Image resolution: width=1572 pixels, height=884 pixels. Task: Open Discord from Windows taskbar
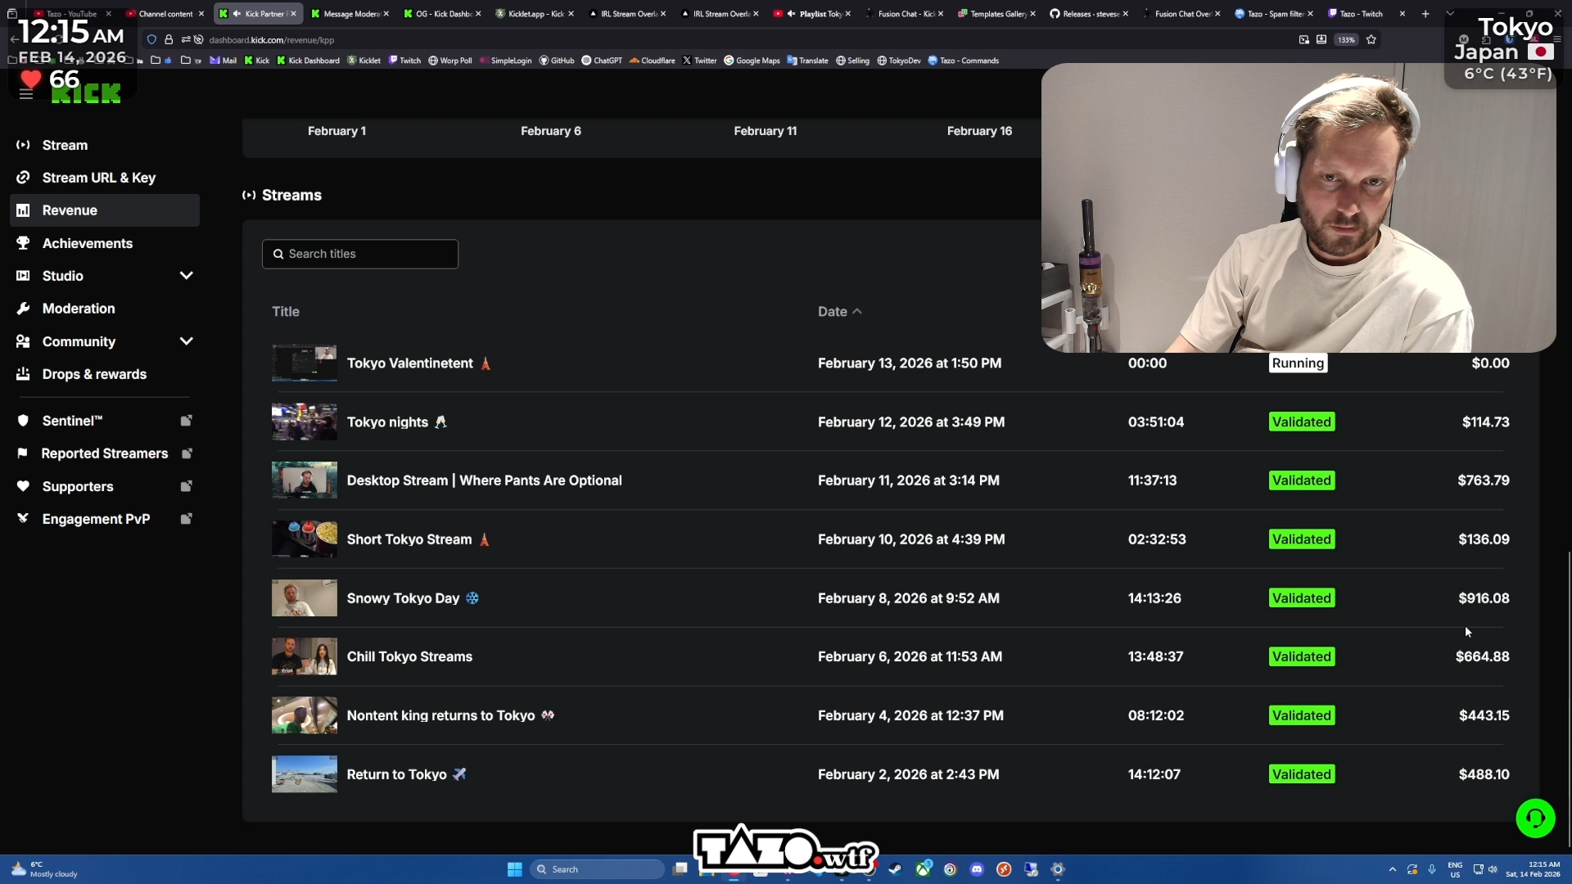977,869
